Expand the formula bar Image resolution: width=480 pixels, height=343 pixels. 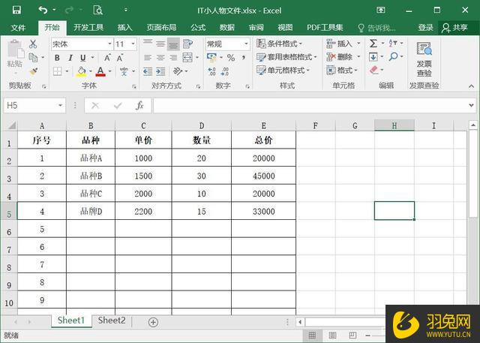(471, 106)
